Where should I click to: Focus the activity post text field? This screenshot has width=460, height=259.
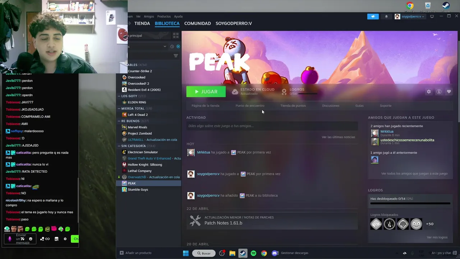272,126
